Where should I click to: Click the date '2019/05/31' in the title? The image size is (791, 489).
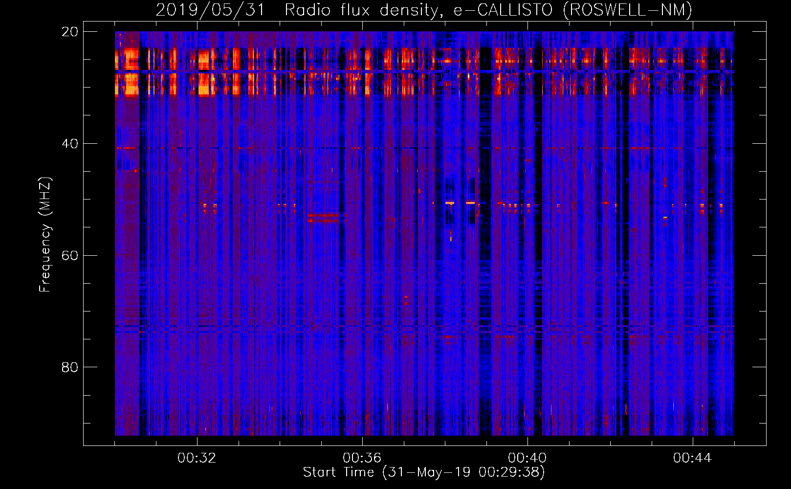tap(210, 10)
